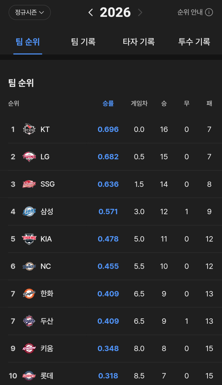The width and height of the screenshot is (222, 385).
Task: Open the KIA Tigers team logo
Action: click(29, 239)
